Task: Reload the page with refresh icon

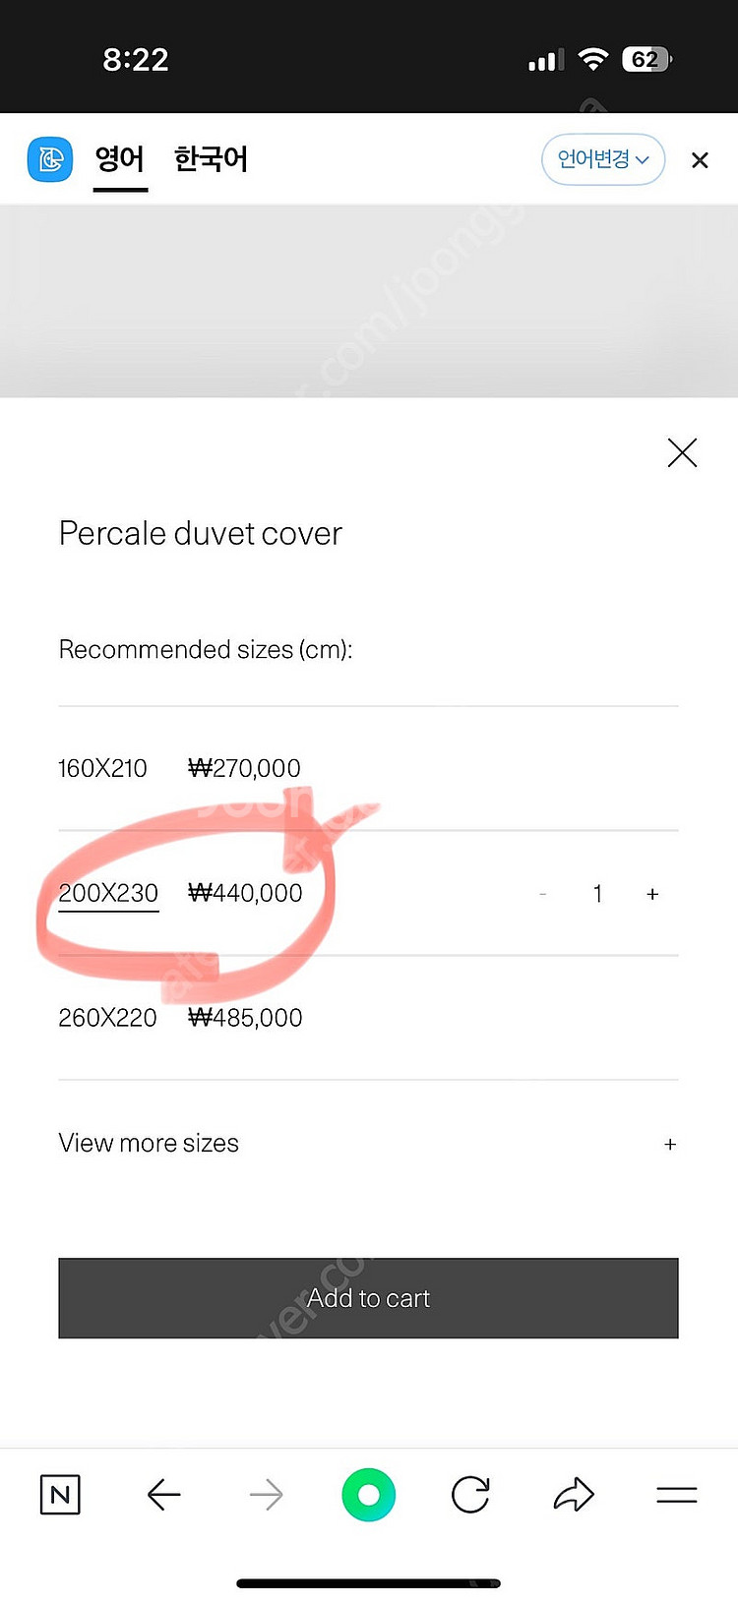Action: (470, 1495)
